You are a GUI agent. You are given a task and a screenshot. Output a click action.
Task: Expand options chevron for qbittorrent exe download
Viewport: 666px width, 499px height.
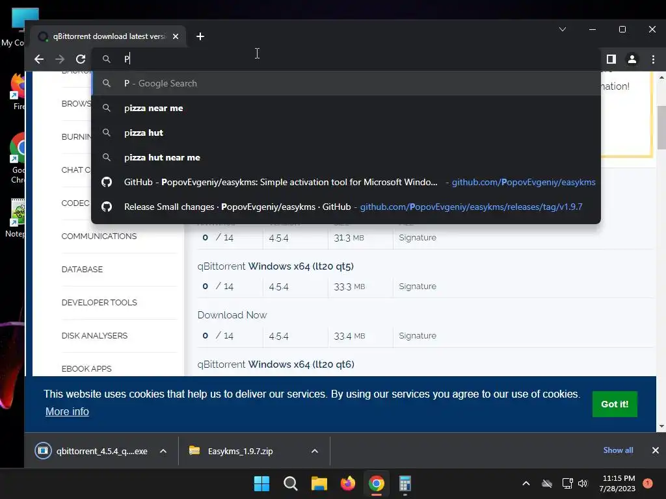(163, 451)
